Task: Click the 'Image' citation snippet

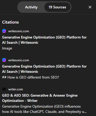Action: pyautogui.click(x=7, y=48)
